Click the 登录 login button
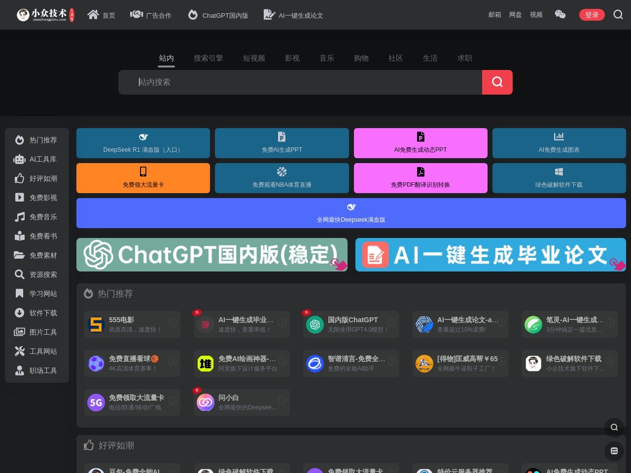Image resolution: width=631 pixels, height=473 pixels. pyautogui.click(x=592, y=15)
